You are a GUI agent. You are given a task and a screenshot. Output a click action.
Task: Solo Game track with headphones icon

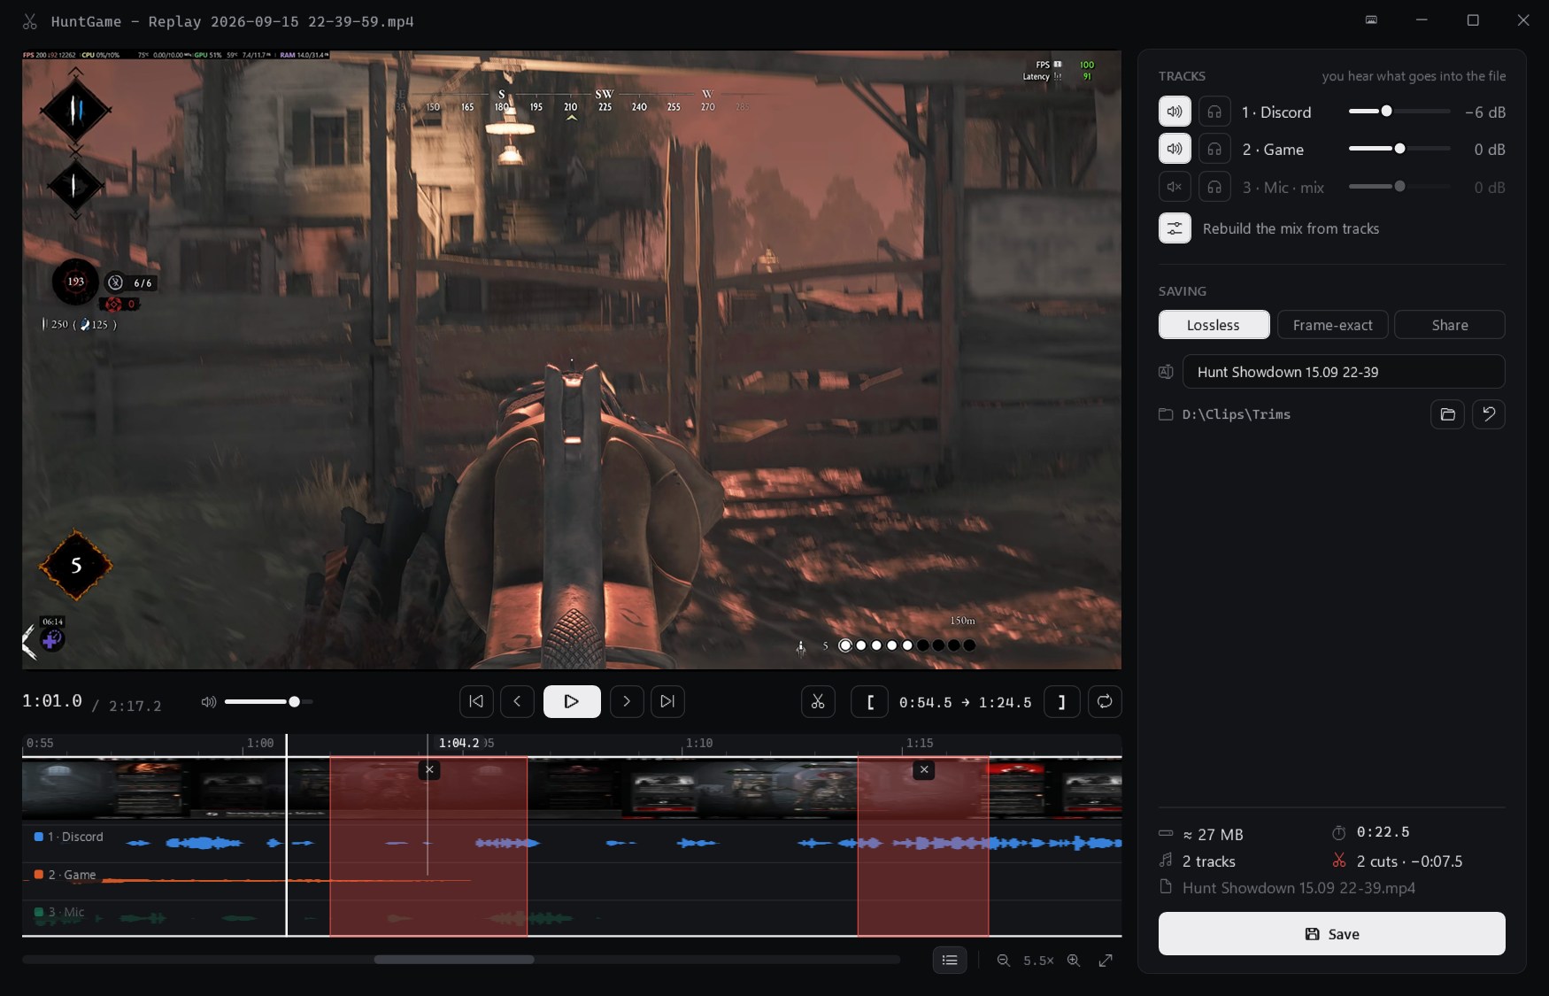1214,149
